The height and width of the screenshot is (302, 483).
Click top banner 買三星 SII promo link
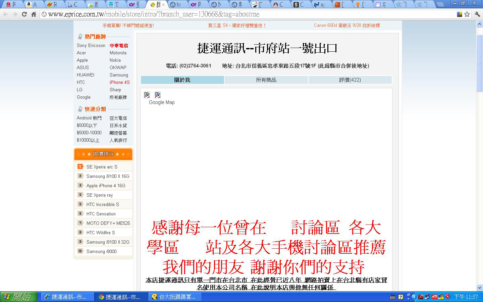pos(237,25)
